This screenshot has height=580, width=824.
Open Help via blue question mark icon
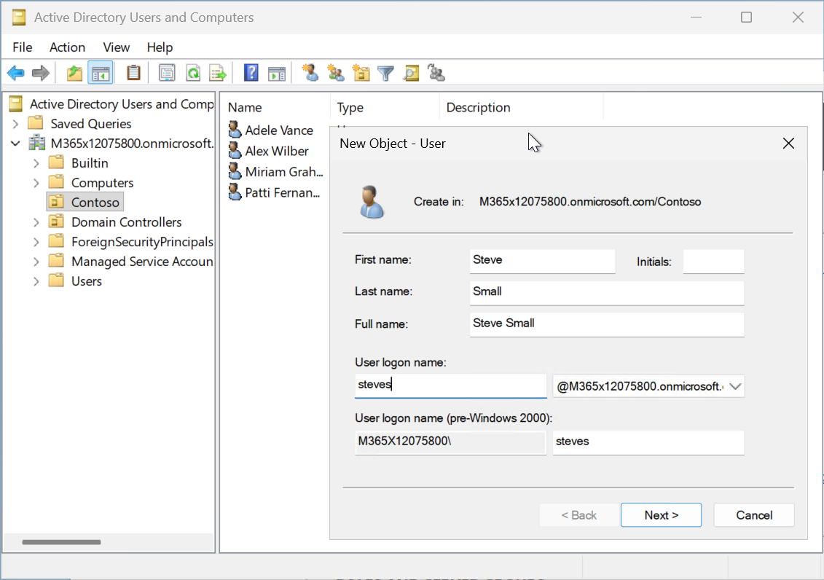click(x=251, y=73)
